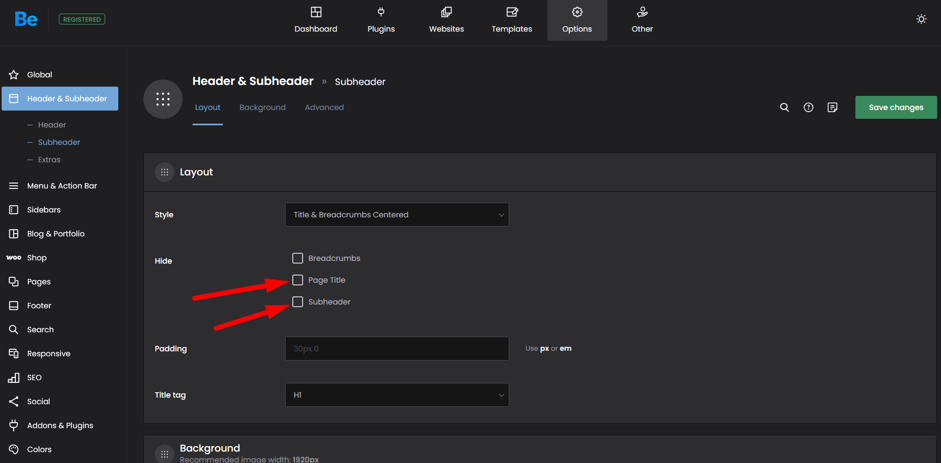Switch to the Advanced tab
The image size is (941, 463).
tap(324, 107)
